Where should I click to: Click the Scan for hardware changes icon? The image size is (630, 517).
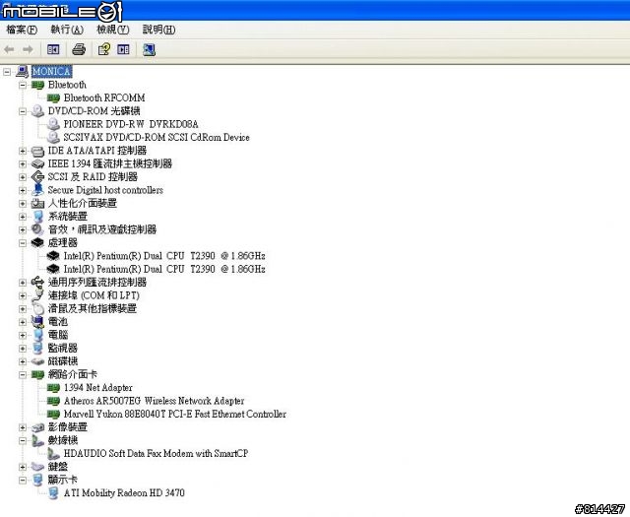click(149, 49)
